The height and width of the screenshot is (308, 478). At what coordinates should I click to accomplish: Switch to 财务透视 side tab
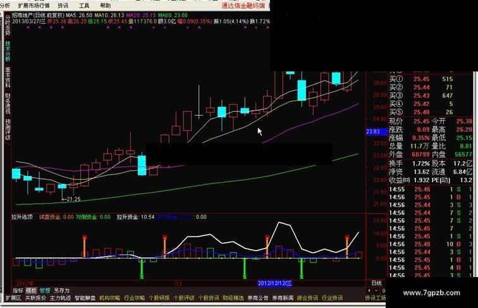8,104
